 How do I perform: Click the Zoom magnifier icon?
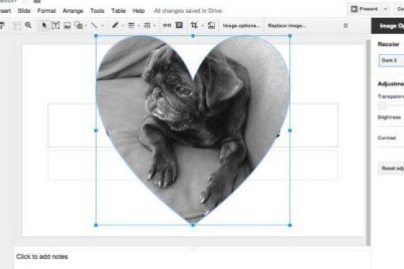click(28, 25)
